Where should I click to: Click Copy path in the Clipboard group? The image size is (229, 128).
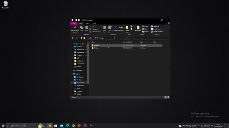coord(94,29)
